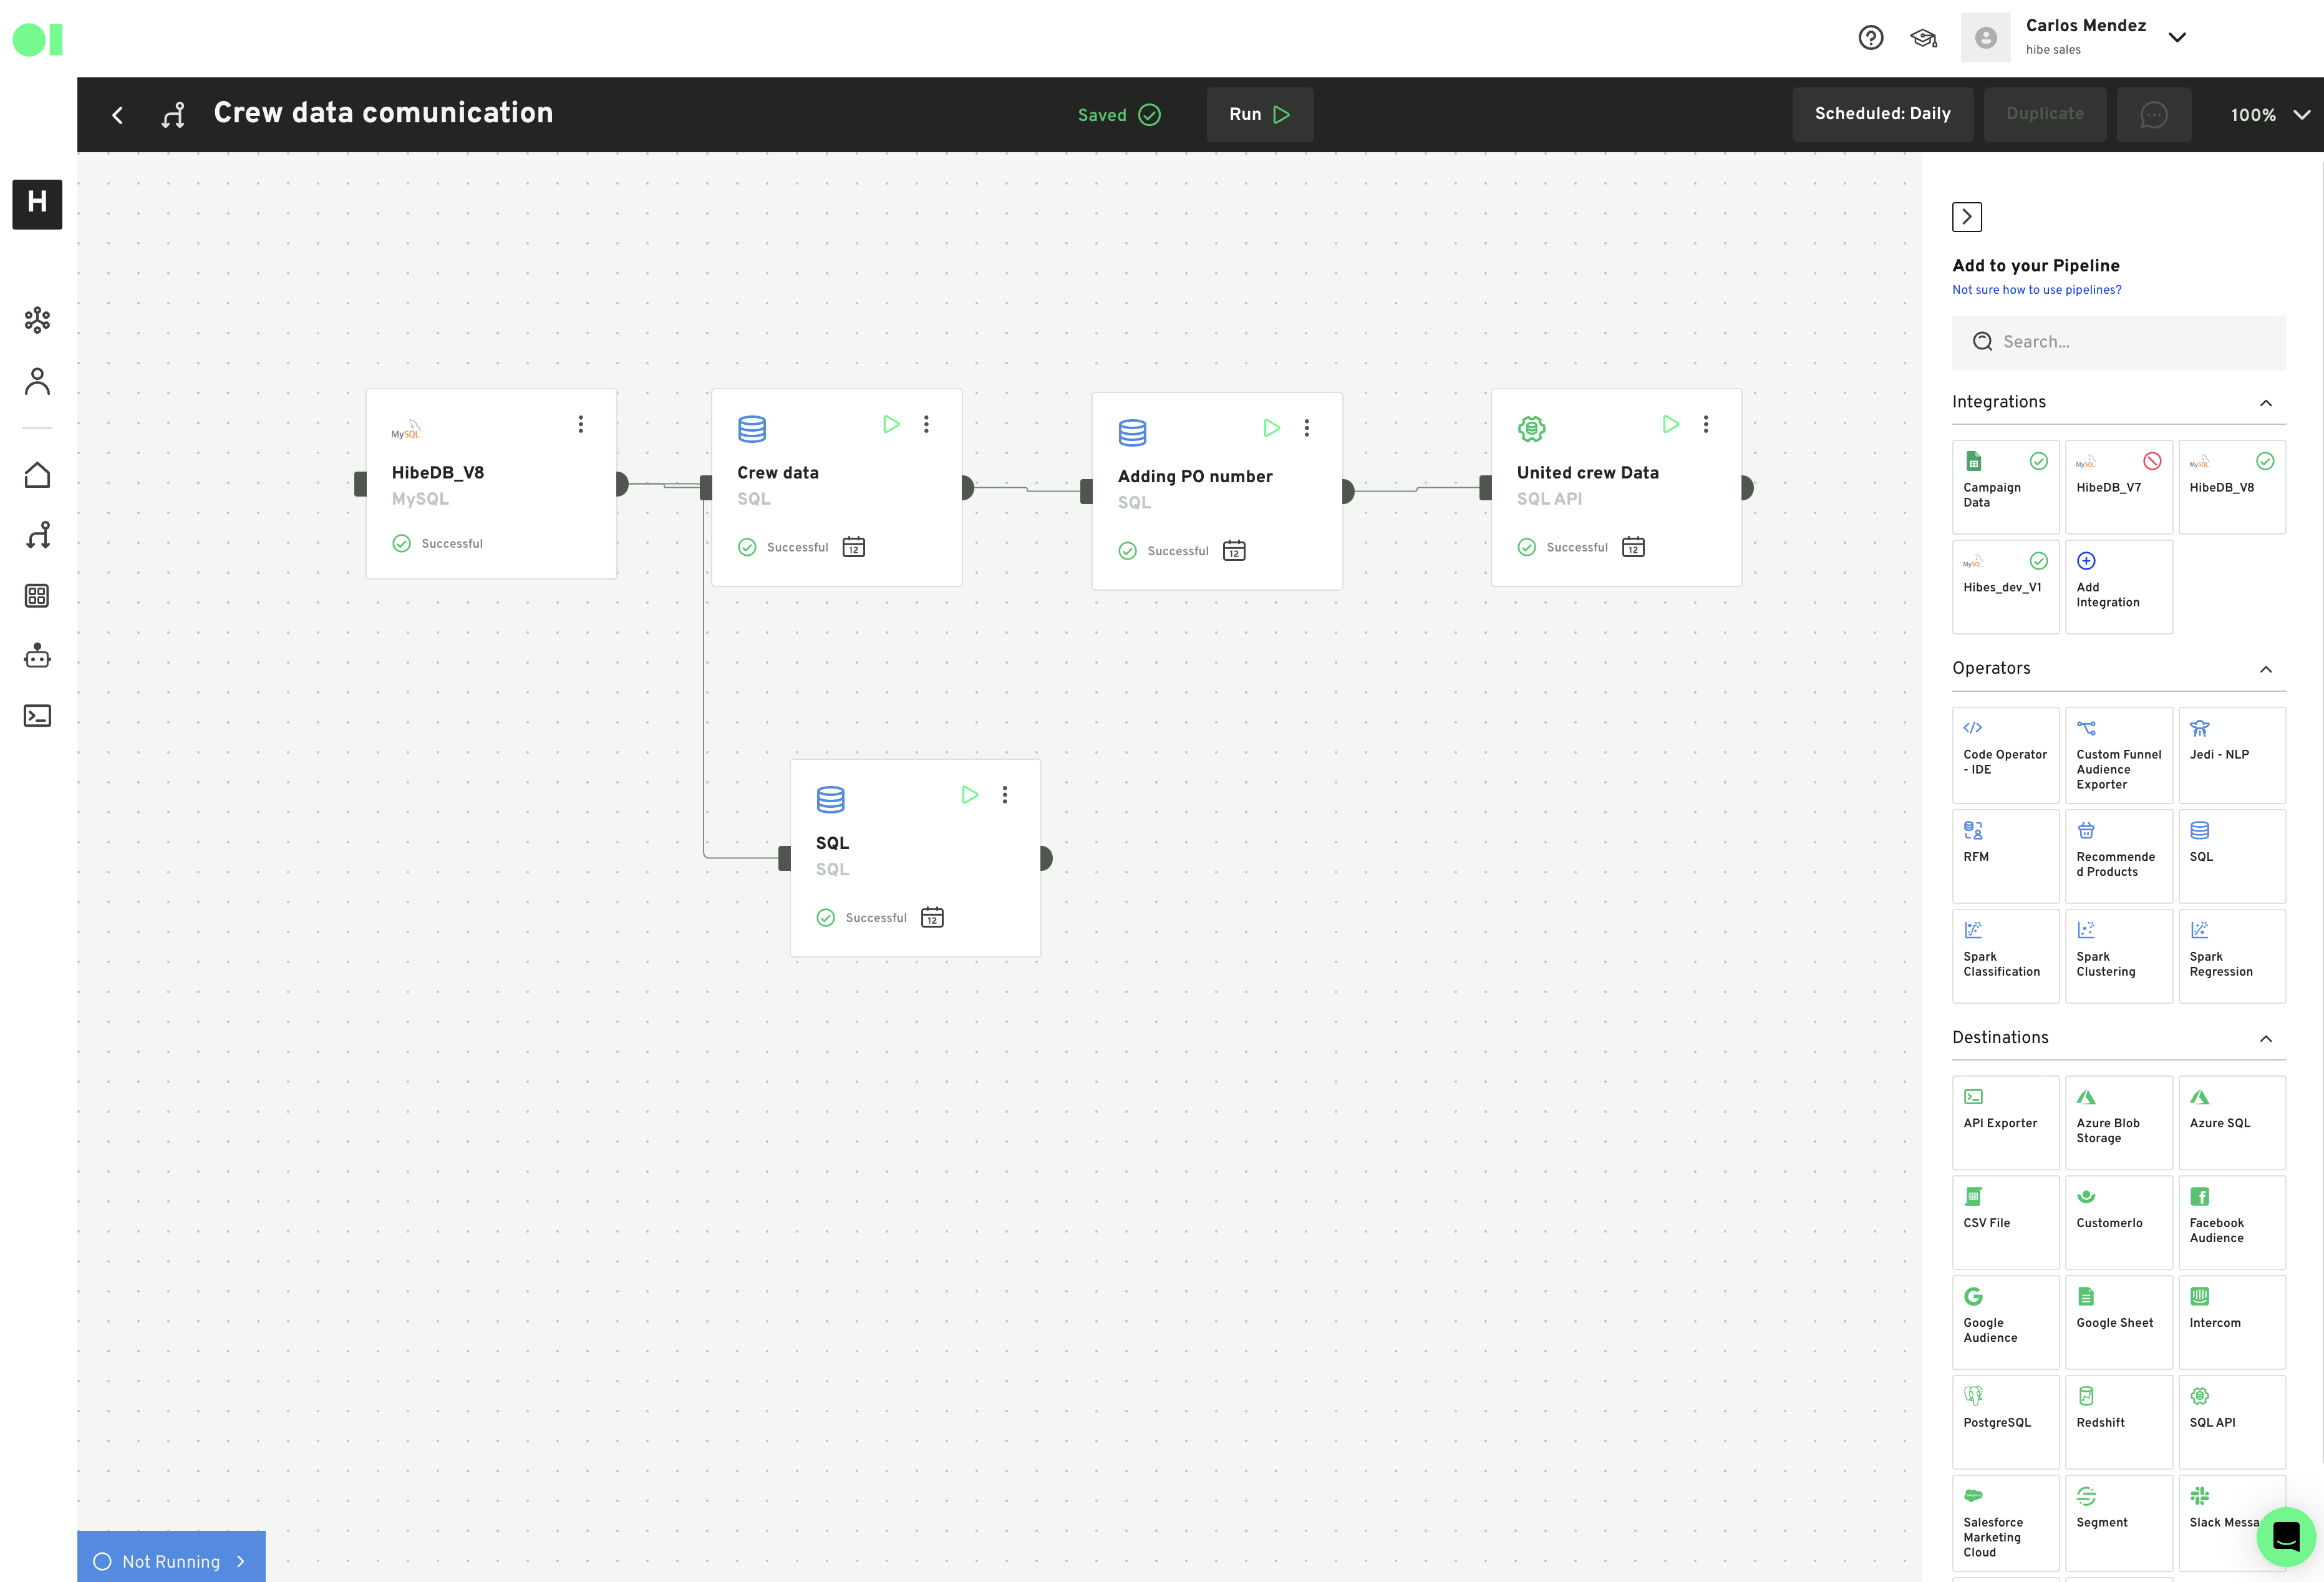The width and height of the screenshot is (2324, 1582).
Task: Open the pipelines icon in left sidebar
Action: pos(37,535)
